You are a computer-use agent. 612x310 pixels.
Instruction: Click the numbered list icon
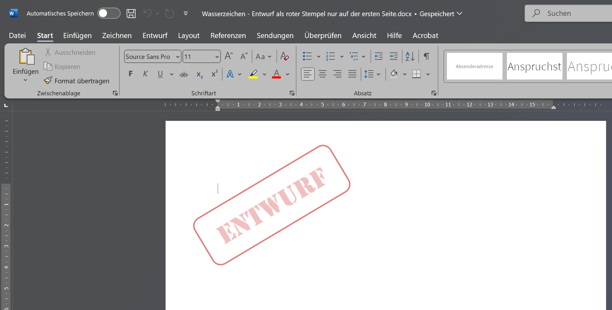click(x=330, y=56)
